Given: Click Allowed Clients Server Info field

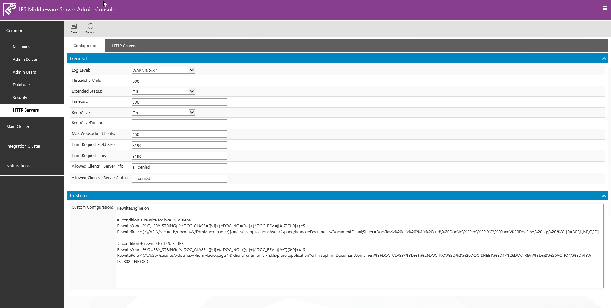Looking at the screenshot, I should pos(179,167).
